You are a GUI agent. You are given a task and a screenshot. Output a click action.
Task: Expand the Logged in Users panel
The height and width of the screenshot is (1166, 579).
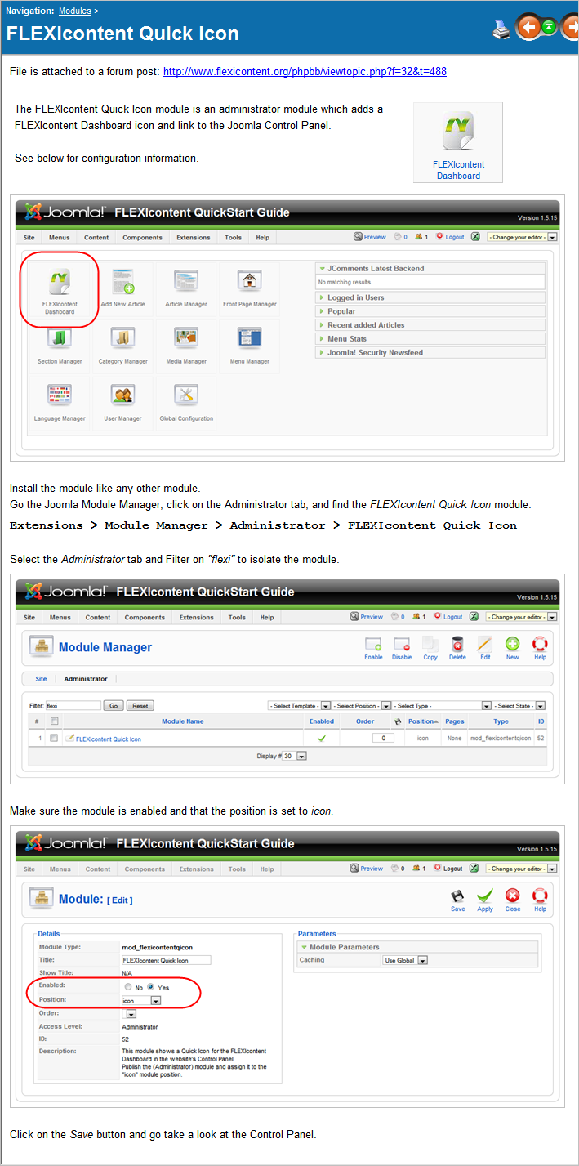pos(430,297)
